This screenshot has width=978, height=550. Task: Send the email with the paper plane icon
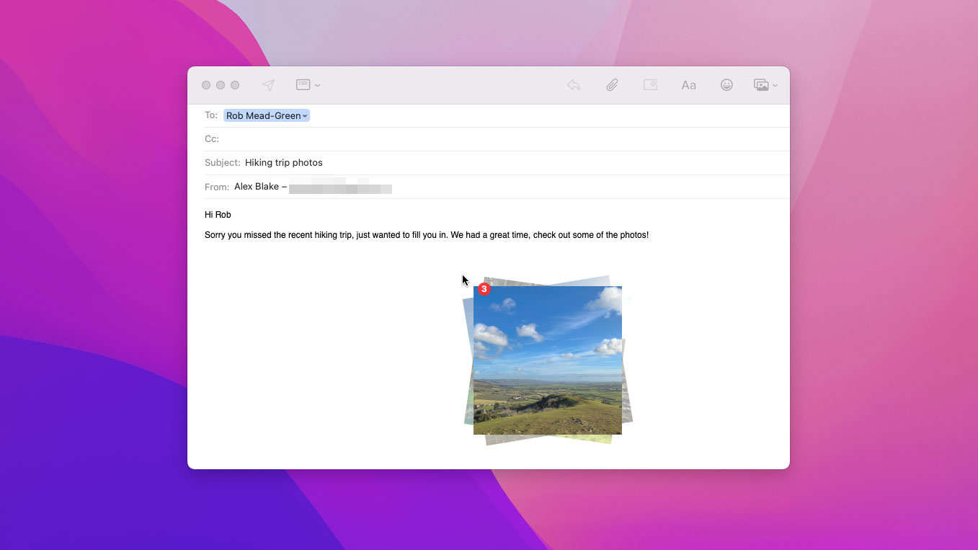coord(268,85)
